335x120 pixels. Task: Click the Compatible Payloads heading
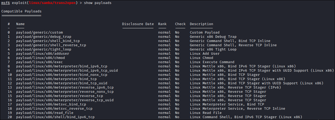point(21,11)
